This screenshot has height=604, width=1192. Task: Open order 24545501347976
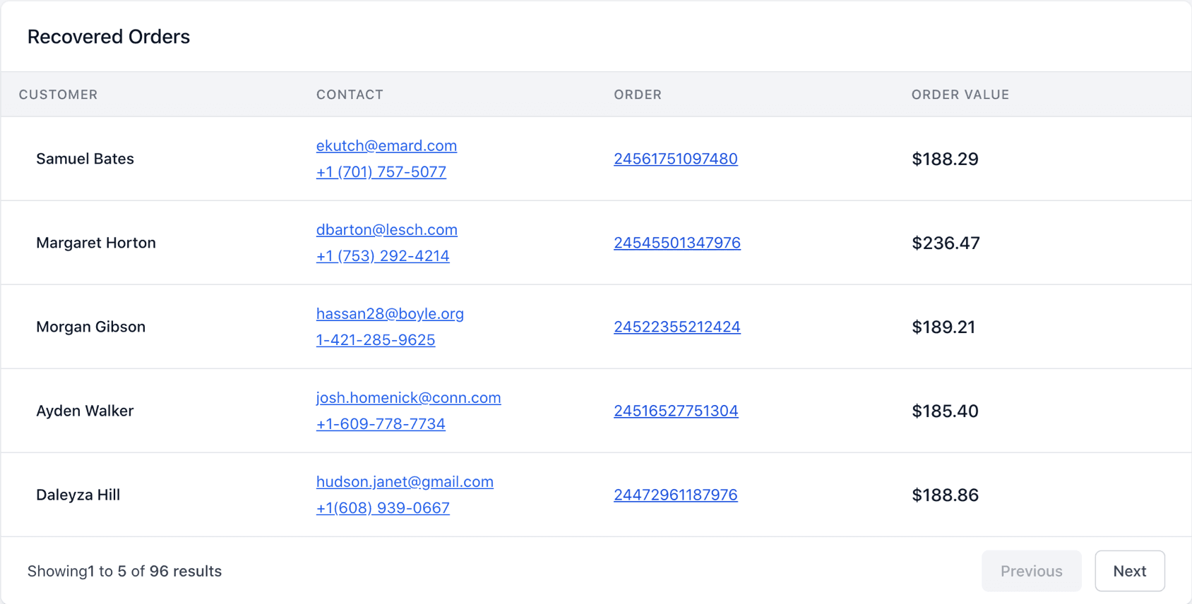click(x=677, y=243)
